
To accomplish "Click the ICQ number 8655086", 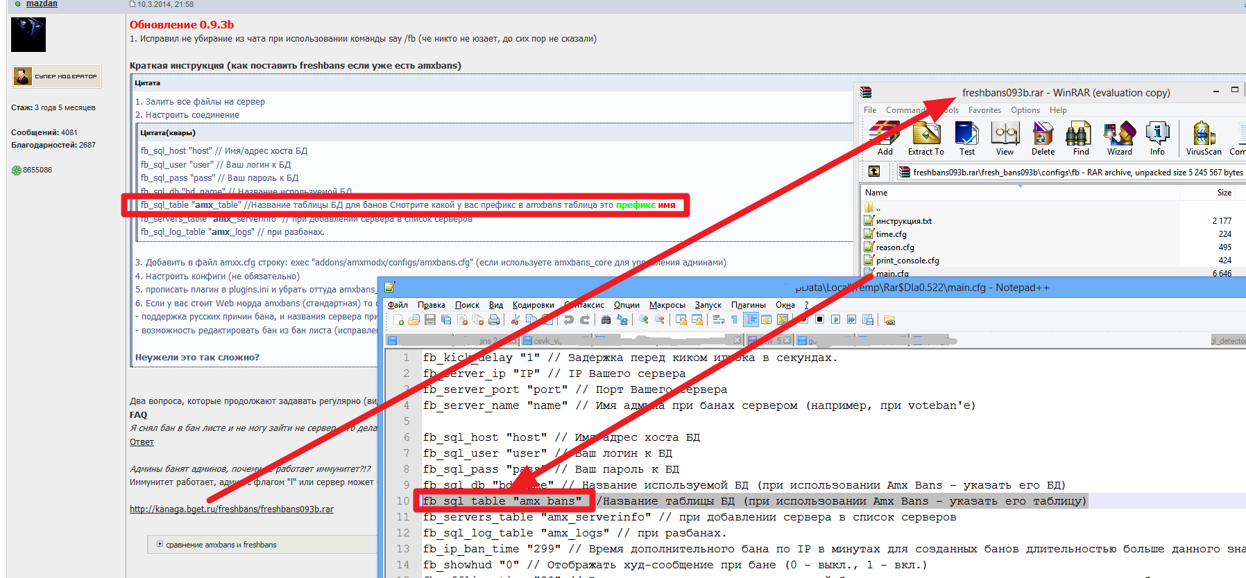I will click(37, 170).
